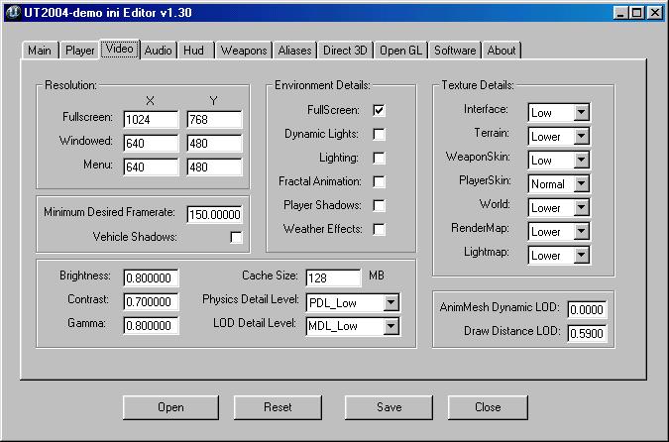The width and height of the screenshot is (669, 442).
Task: Open the Lightmap texture dropdown
Action: pyautogui.click(x=581, y=255)
